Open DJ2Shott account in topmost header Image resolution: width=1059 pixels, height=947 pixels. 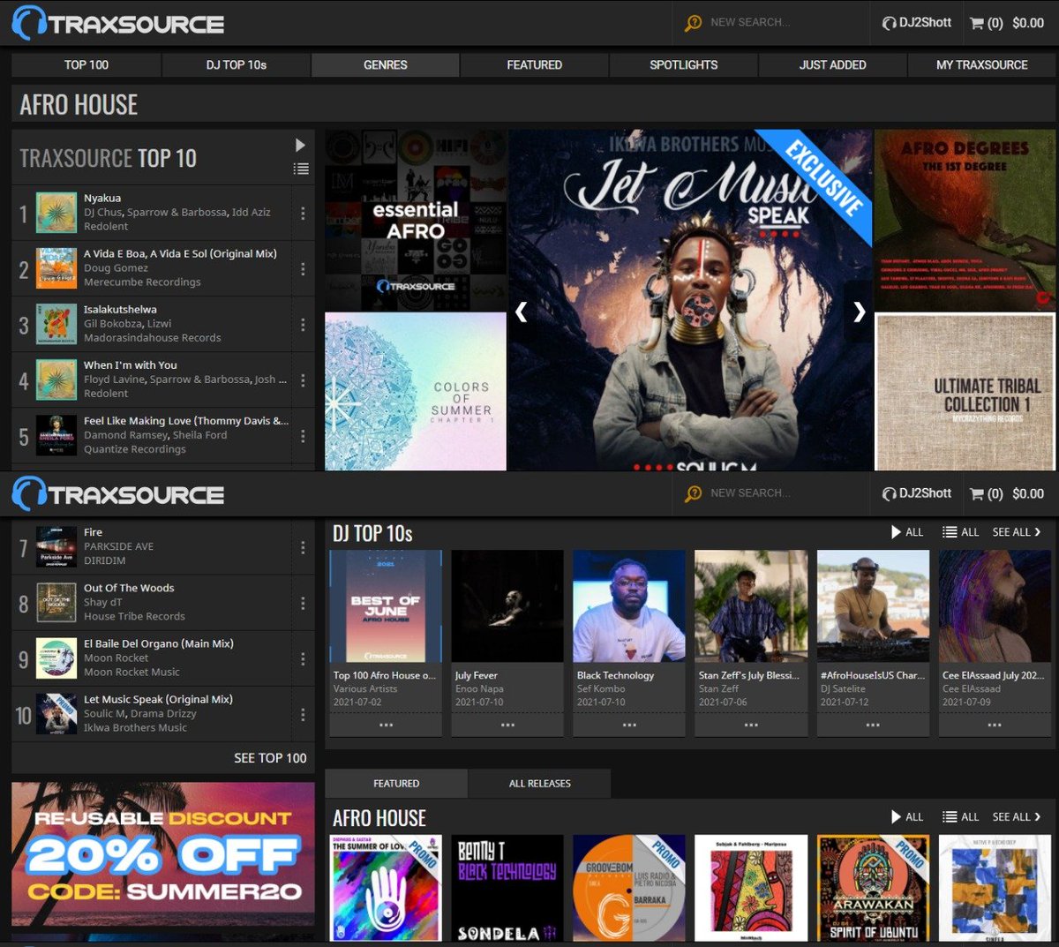(x=917, y=23)
